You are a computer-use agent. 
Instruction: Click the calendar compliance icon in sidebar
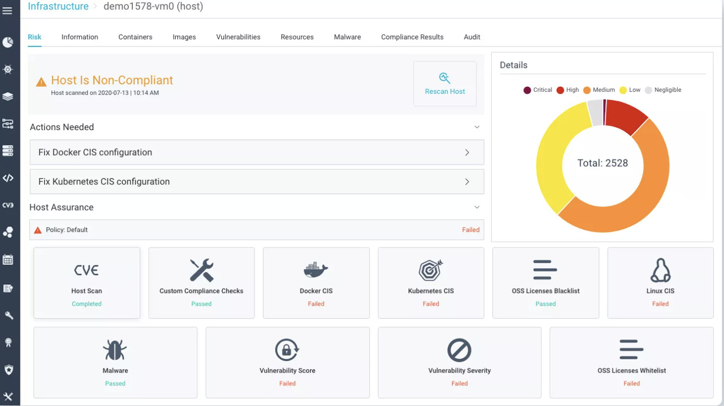[x=7, y=259]
